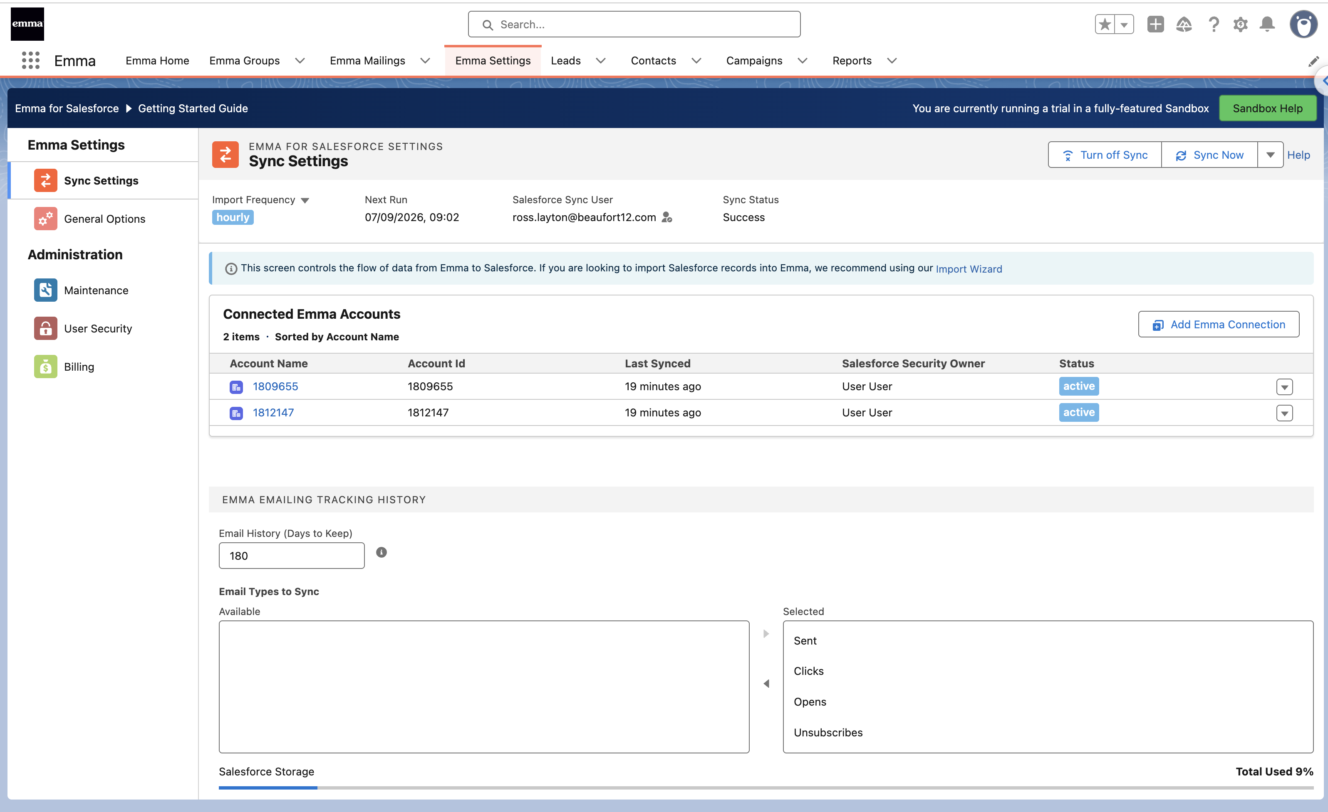Move selection to Available with left arrow
Screen dimensions: 1328x812
click(x=766, y=684)
